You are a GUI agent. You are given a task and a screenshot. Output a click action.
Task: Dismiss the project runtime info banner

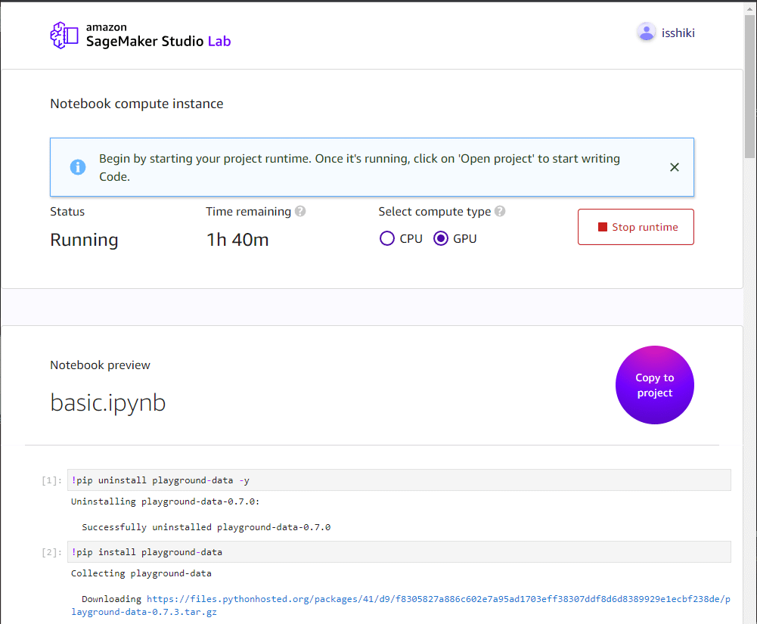coord(674,167)
